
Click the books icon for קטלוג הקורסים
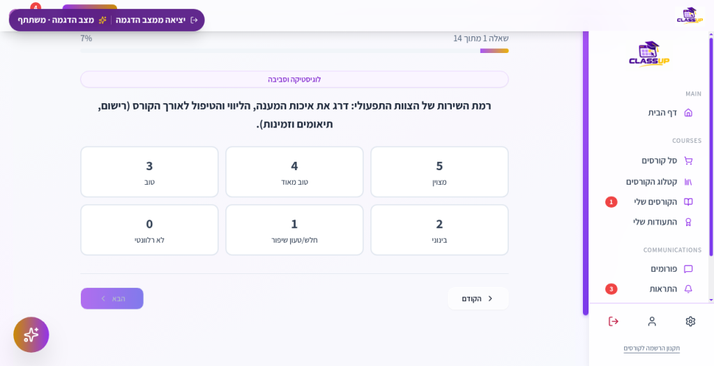(x=688, y=182)
